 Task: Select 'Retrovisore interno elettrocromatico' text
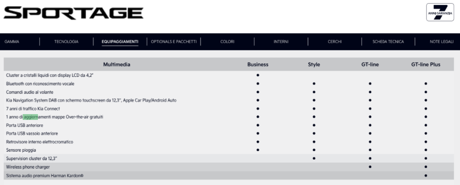tap(40, 142)
